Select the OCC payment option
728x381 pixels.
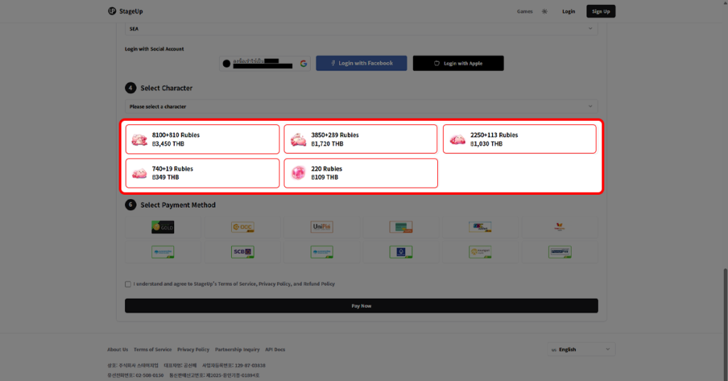(242, 227)
